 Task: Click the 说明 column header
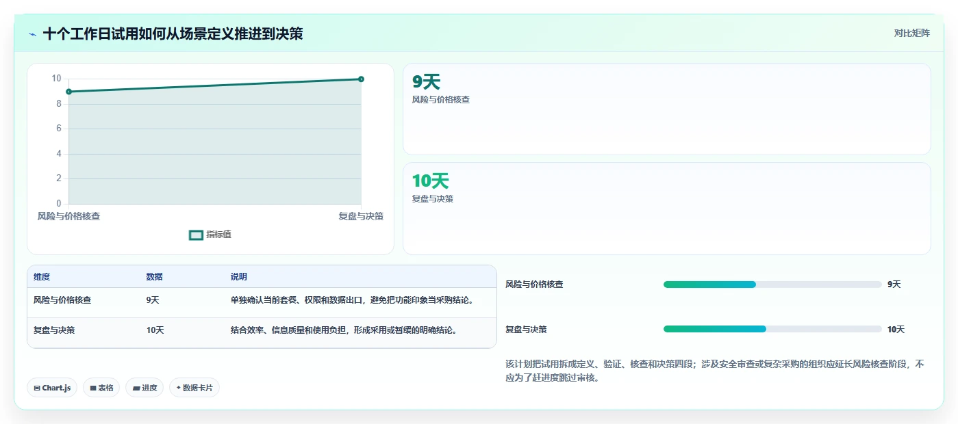(239, 277)
